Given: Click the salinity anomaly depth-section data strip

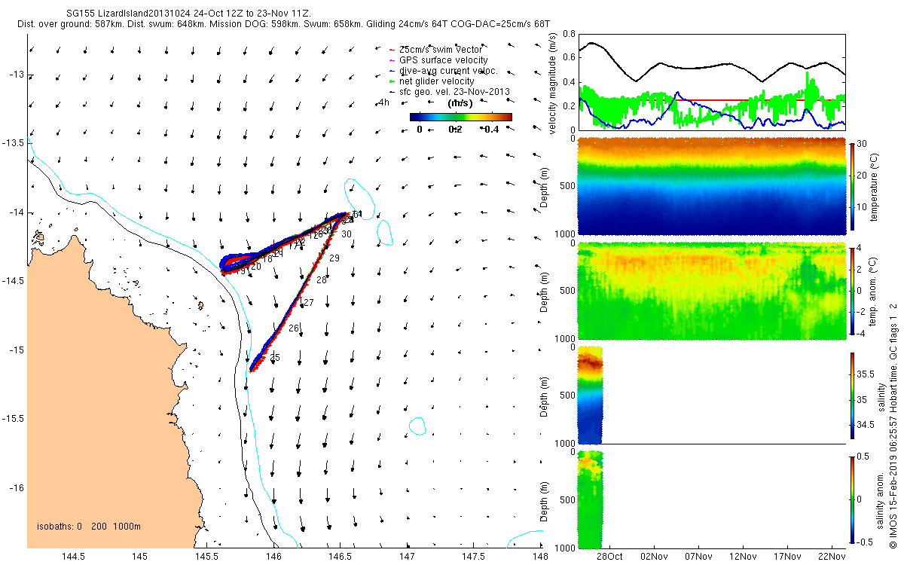Looking at the screenshot, I should click(x=590, y=499).
